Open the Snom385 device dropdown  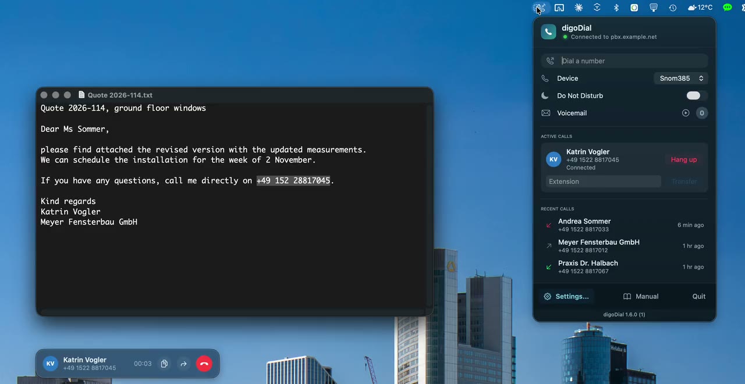click(680, 78)
